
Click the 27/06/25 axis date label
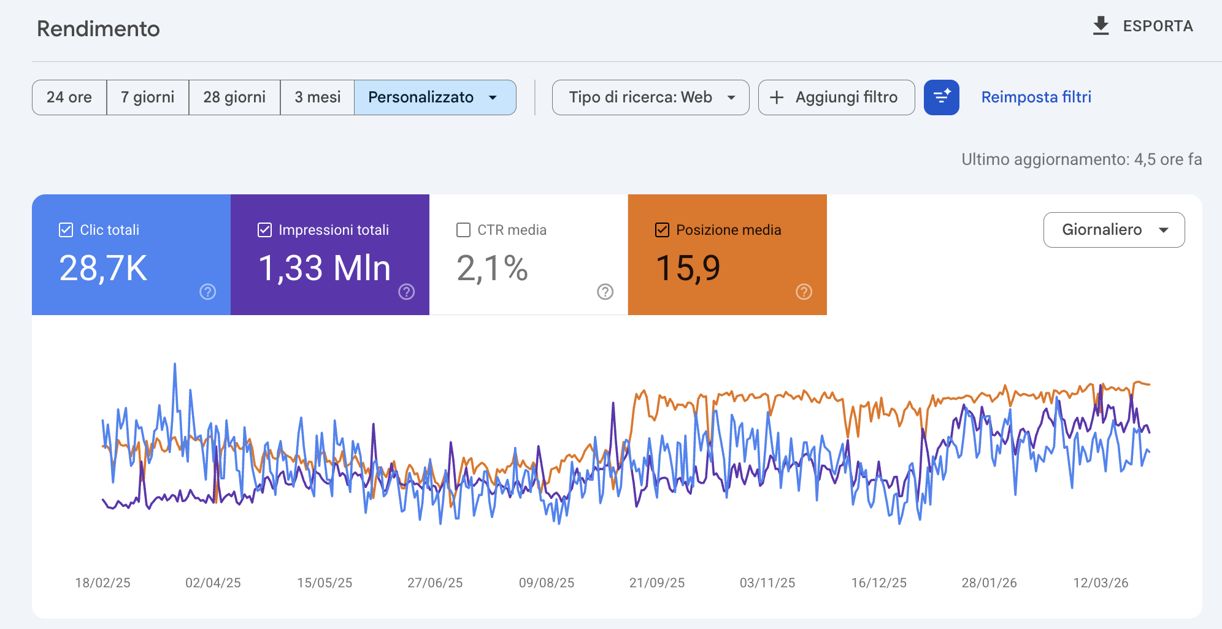435,583
